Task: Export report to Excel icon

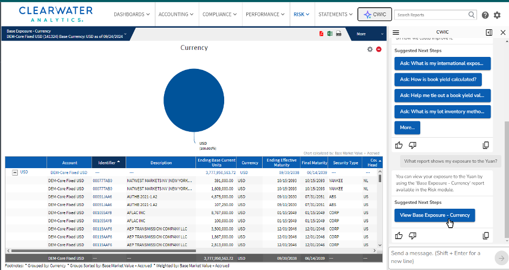Action: click(330, 34)
